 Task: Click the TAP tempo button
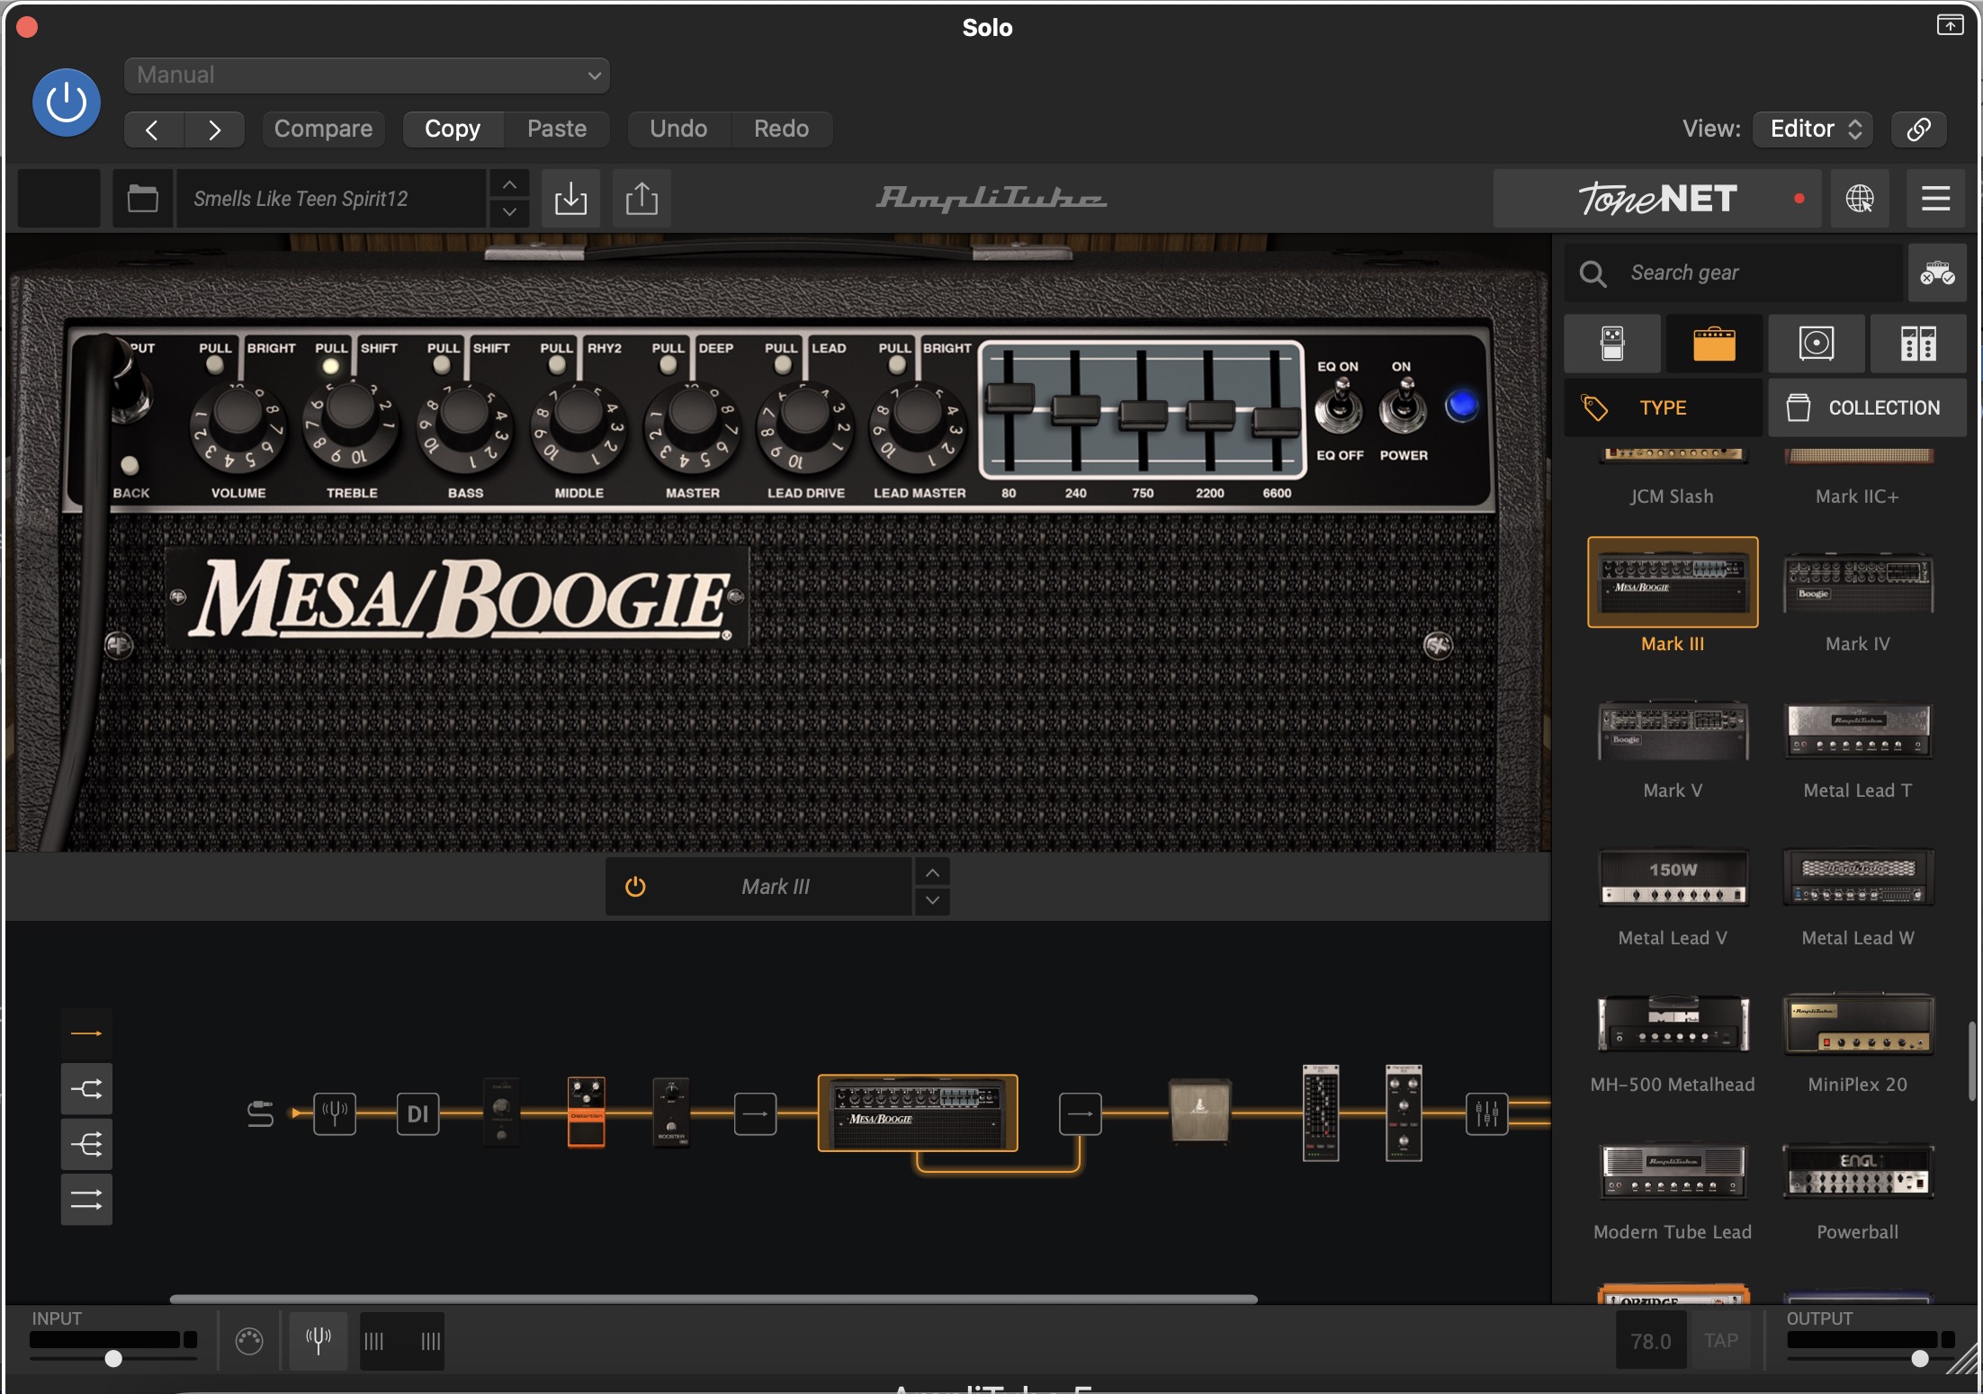[x=1721, y=1341]
